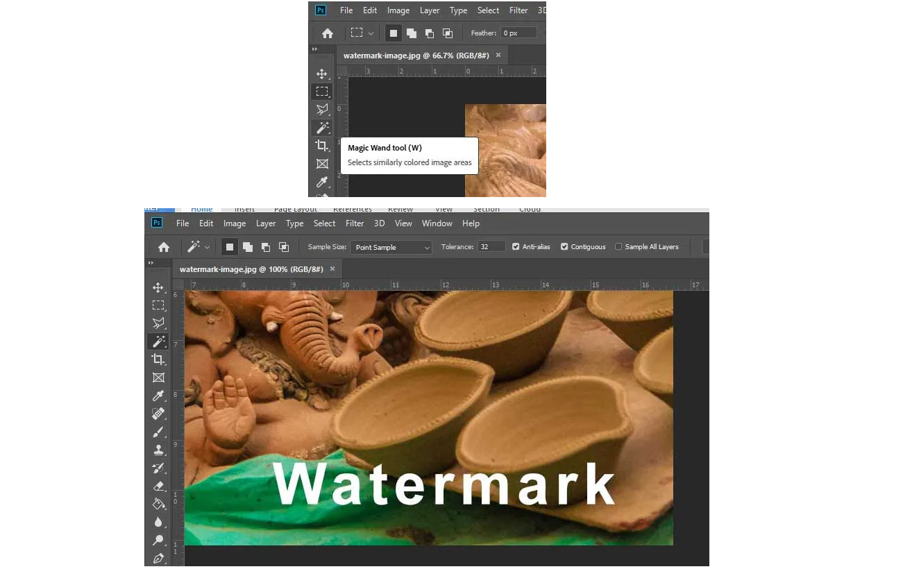Screen dimensions: 903x585
Task: Open the Sample Size Point Sample dropdown
Action: tap(391, 247)
